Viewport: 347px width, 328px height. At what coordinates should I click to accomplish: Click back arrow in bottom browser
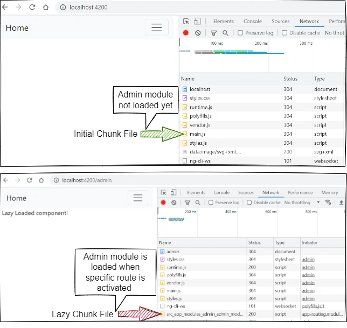click(x=6, y=180)
